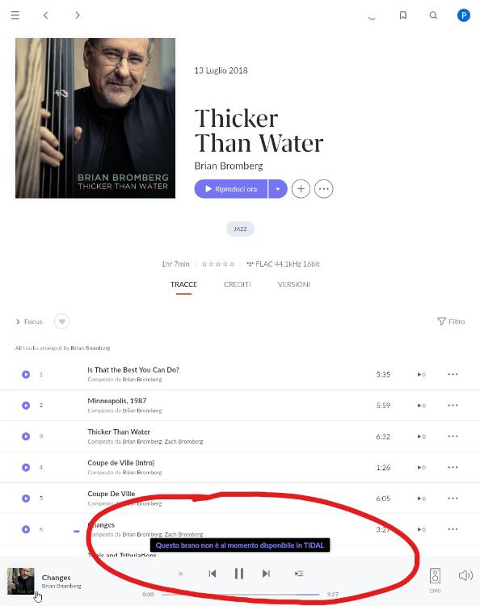480x606 pixels.
Task: Open album options three-dots button
Action: tap(323, 189)
